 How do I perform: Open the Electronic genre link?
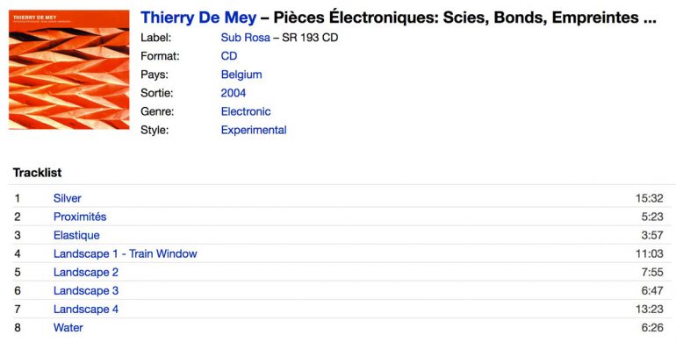(x=246, y=111)
